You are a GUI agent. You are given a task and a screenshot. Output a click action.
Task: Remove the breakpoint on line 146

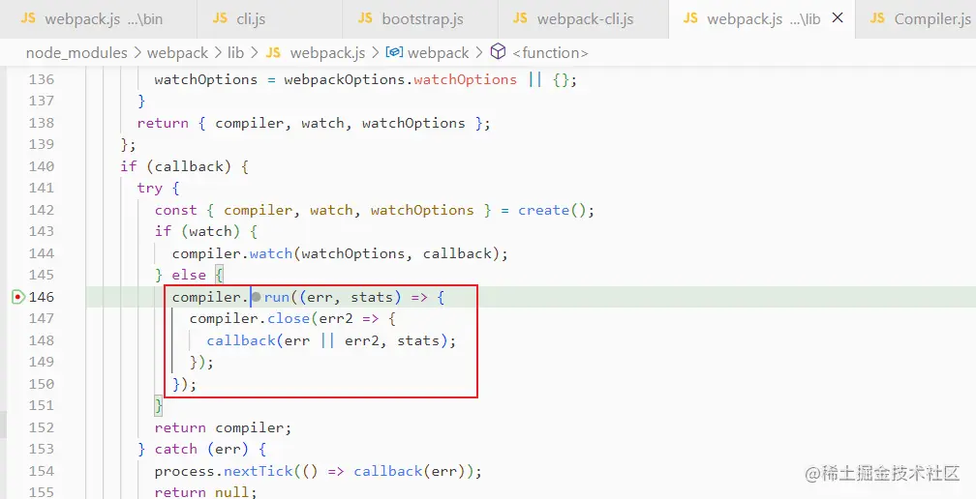pos(17,297)
